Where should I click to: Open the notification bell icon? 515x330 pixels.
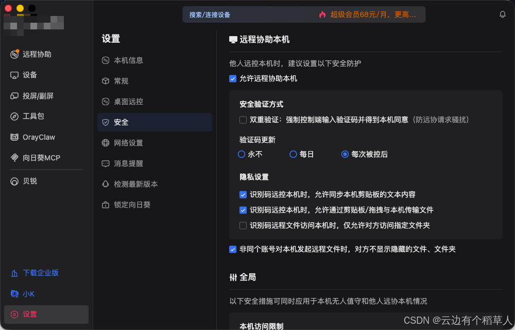point(502,14)
